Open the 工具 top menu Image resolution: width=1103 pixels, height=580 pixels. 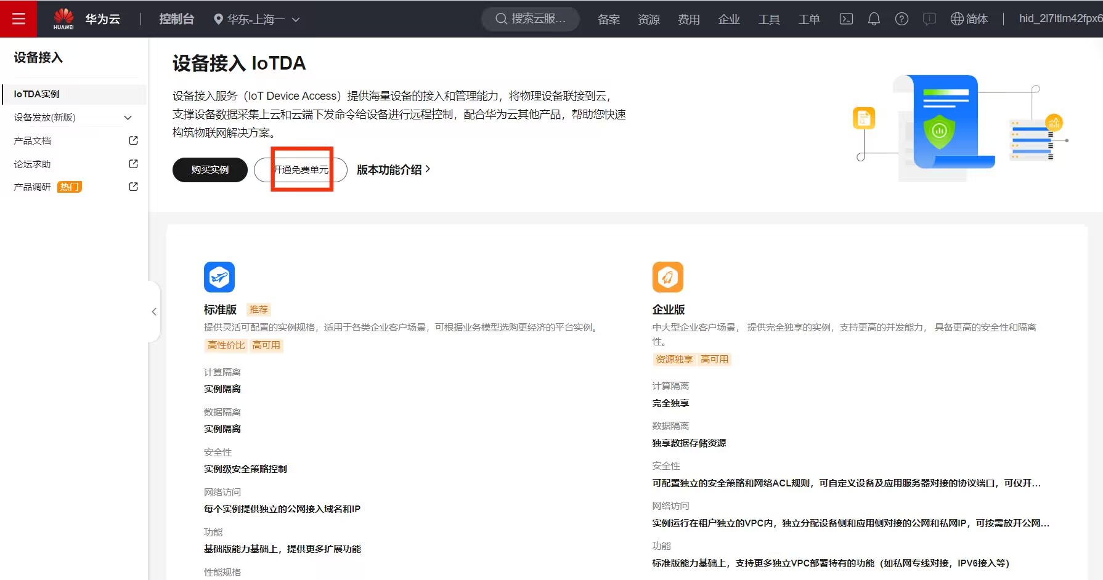[769, 19]
